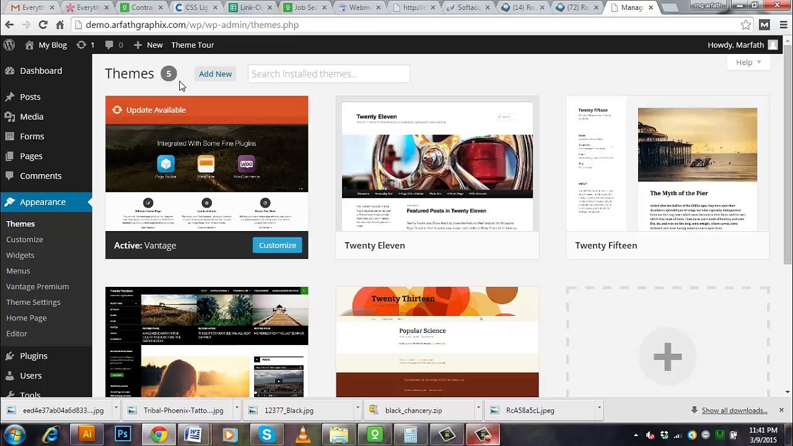Open the theme Editor submenu item

pos(17,333)
